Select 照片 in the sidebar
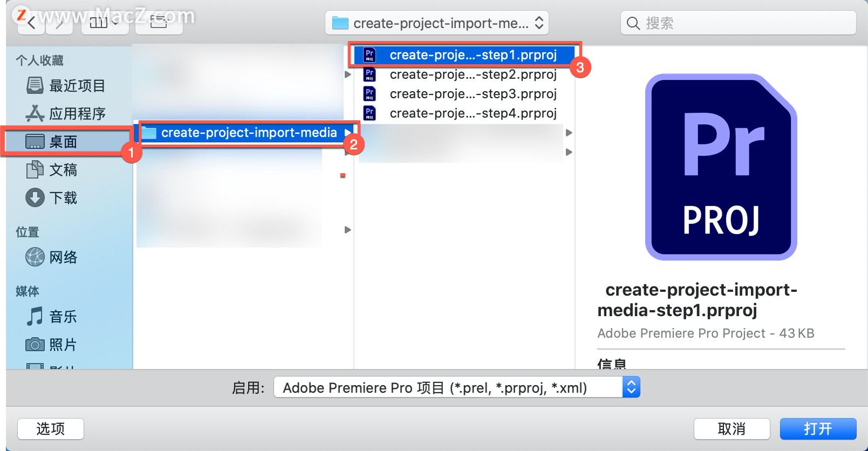The height and width of the screenshot is (451, 868). tap(69, 344)
